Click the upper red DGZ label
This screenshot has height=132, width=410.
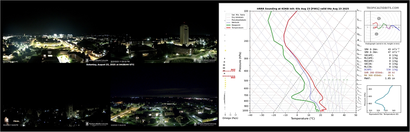coord(233,70)
